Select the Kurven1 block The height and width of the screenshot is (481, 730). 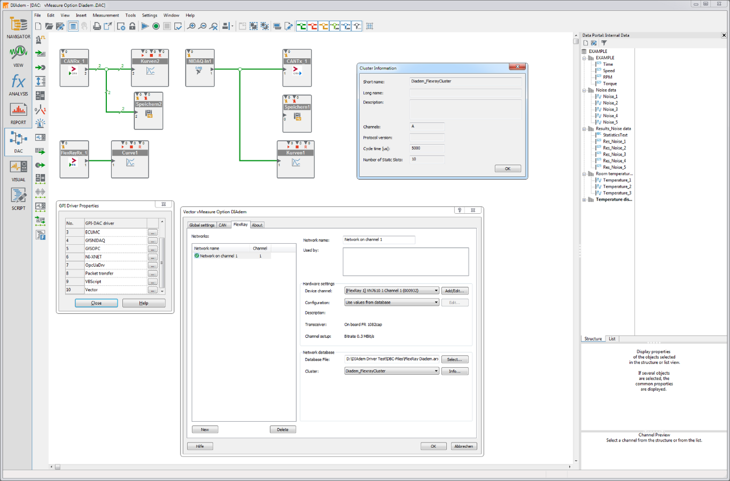click(296, 159)
